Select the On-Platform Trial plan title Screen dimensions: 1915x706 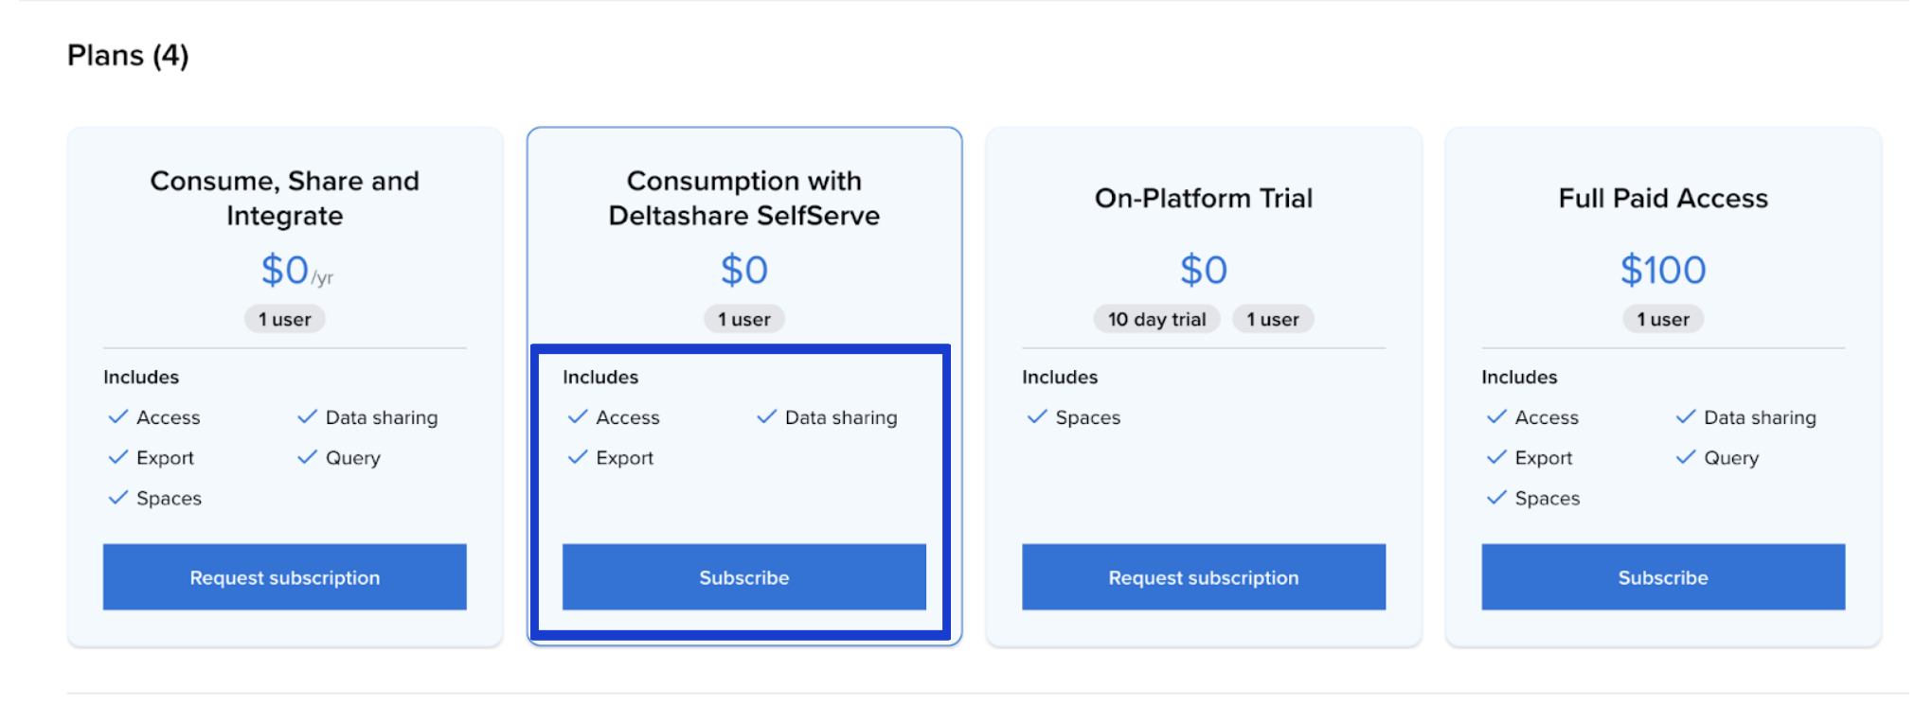coord(1203,199)
